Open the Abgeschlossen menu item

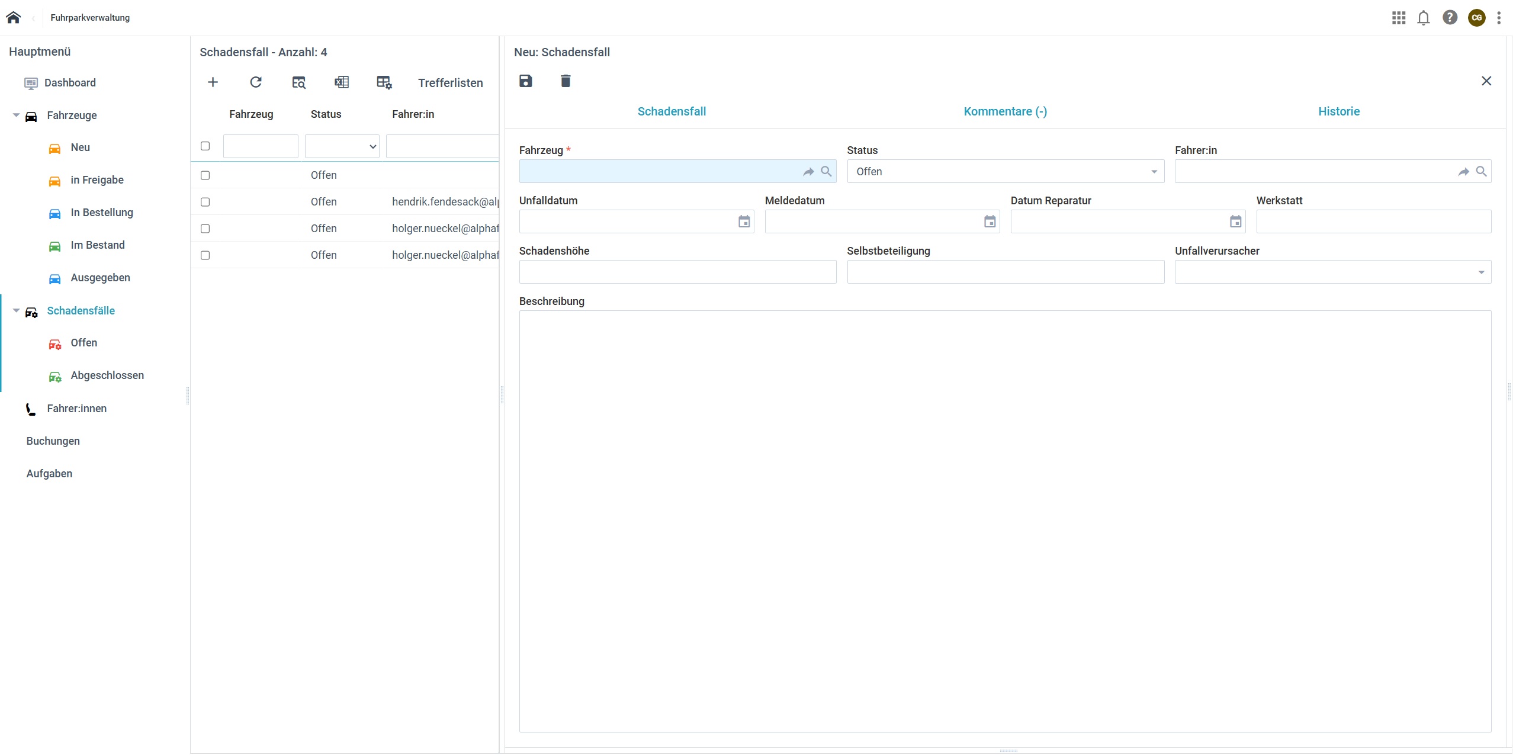[107, 375]
